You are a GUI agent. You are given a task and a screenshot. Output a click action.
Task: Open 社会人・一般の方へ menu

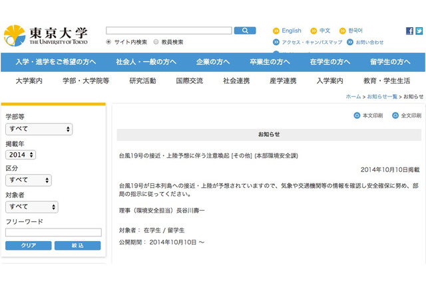click(146, 62)
